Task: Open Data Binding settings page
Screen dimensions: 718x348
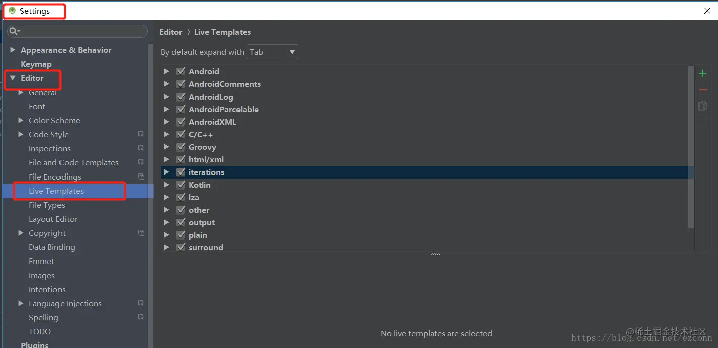Action: tap(51, 247)
